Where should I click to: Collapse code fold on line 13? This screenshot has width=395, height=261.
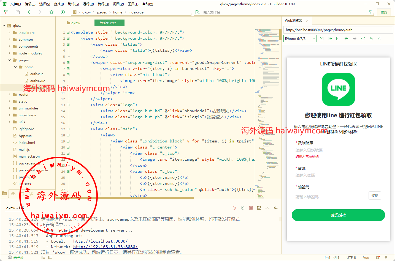click(68, 105)
